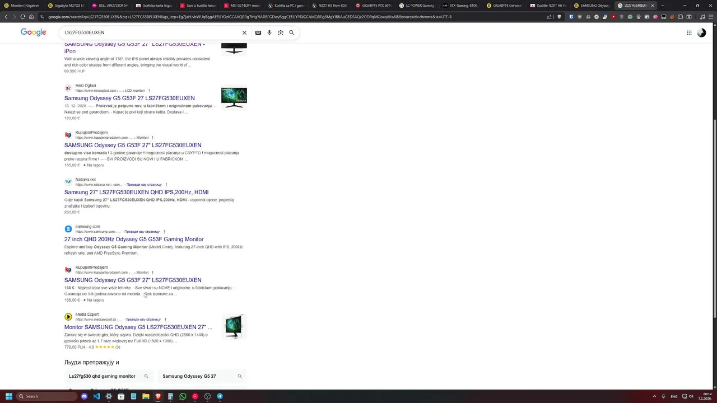
Task: Open Telegram from the taskbar
Action: [x=220, y=396]
